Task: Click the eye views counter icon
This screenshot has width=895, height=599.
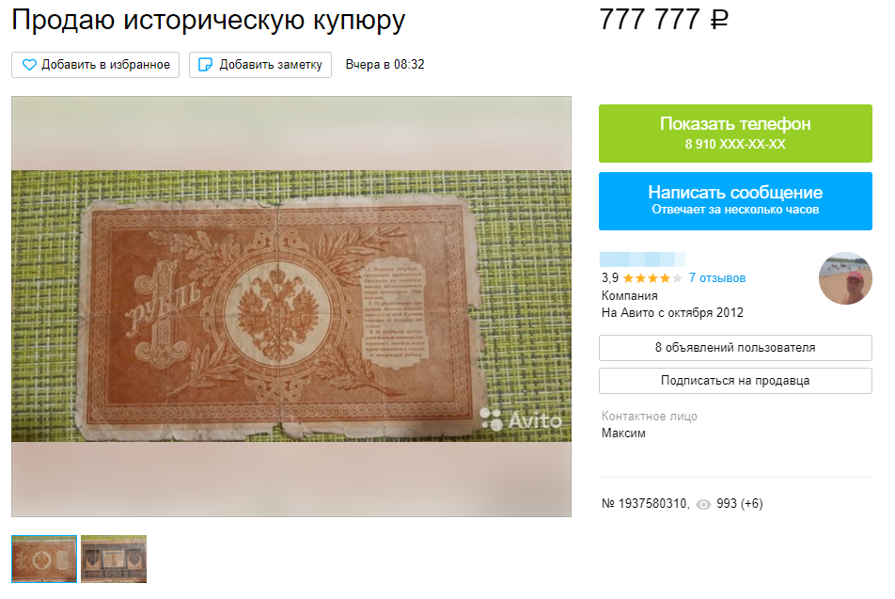Action: point(703,504)
